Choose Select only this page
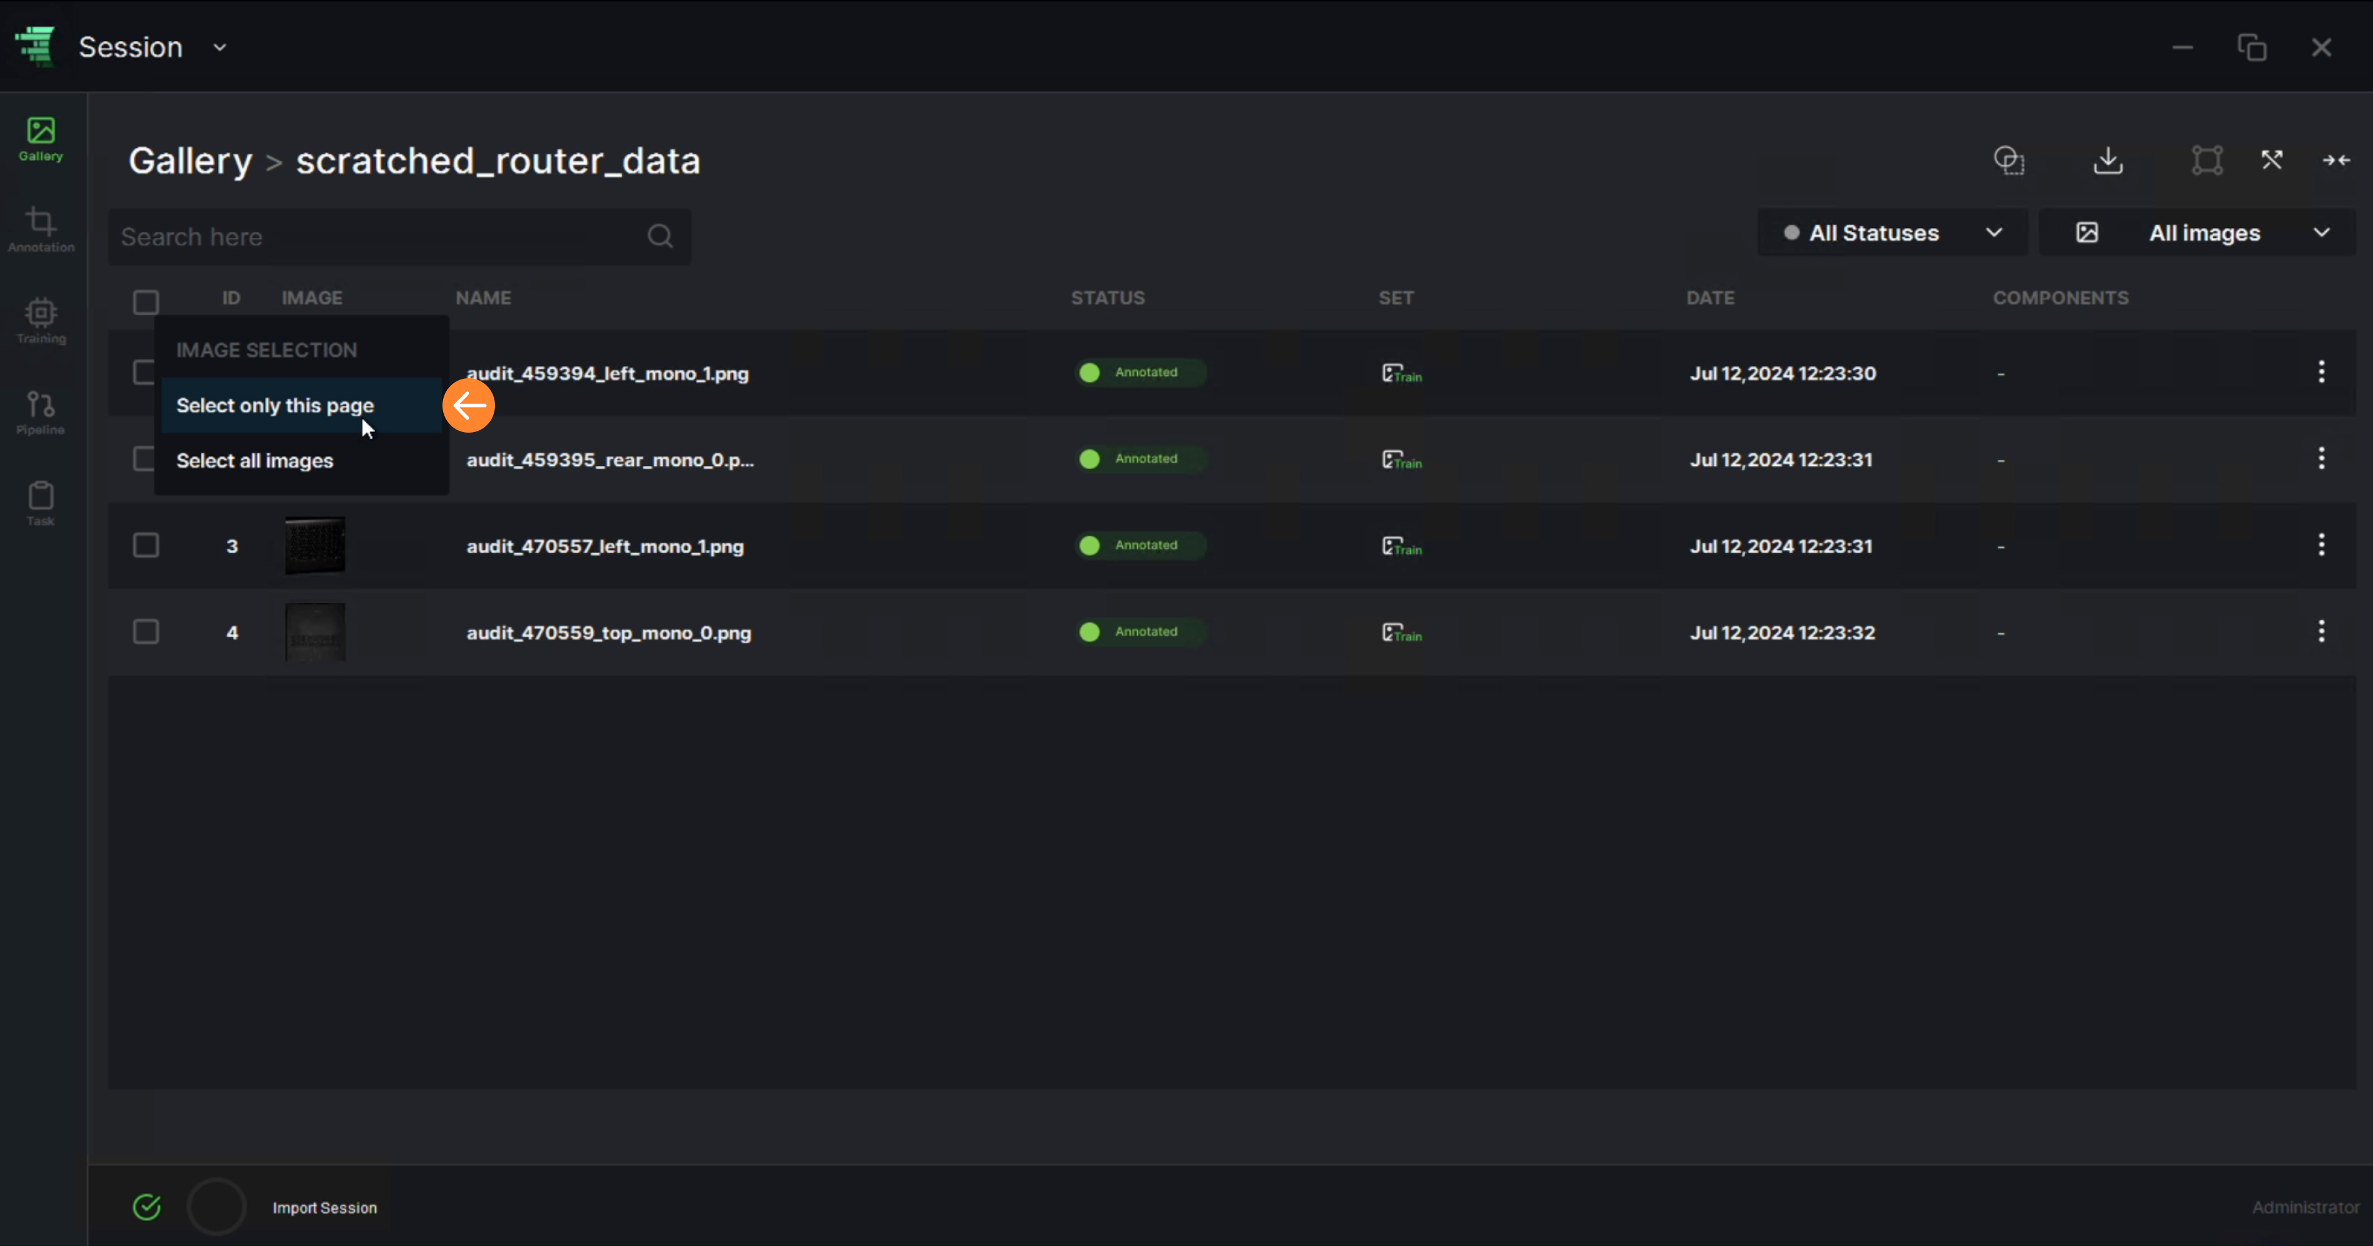Screen dimensions: 2373x1246 [301, 405]
